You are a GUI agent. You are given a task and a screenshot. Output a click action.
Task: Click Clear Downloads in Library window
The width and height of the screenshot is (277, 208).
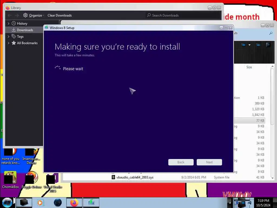[60, 15]
